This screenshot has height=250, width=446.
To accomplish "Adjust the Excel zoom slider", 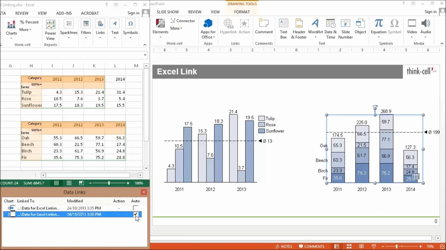I will click(x=109, y=183).
